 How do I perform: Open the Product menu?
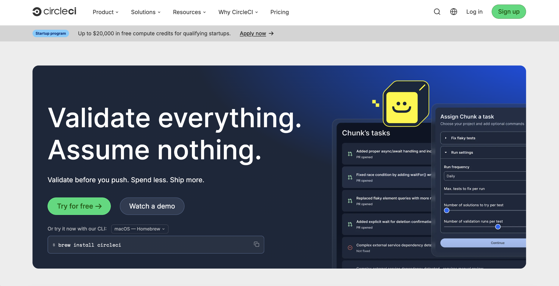coord(105,12)
